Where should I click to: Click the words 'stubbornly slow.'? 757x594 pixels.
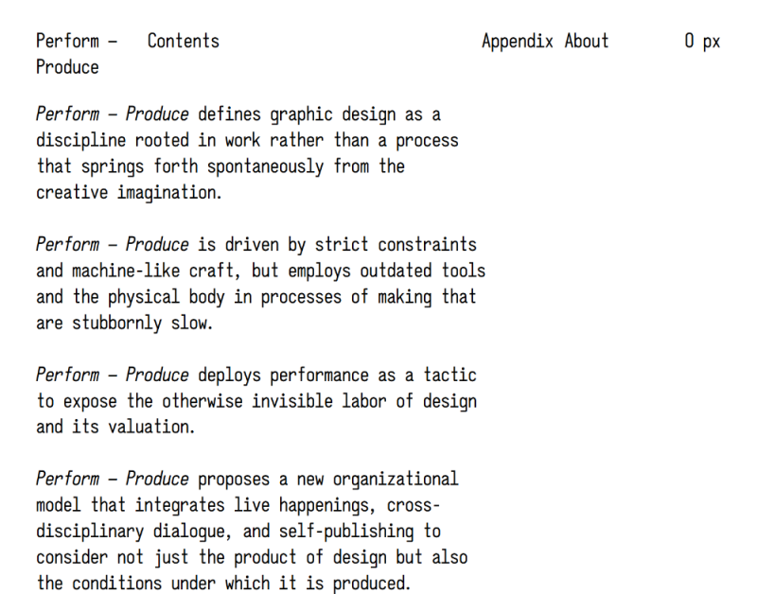143,323
